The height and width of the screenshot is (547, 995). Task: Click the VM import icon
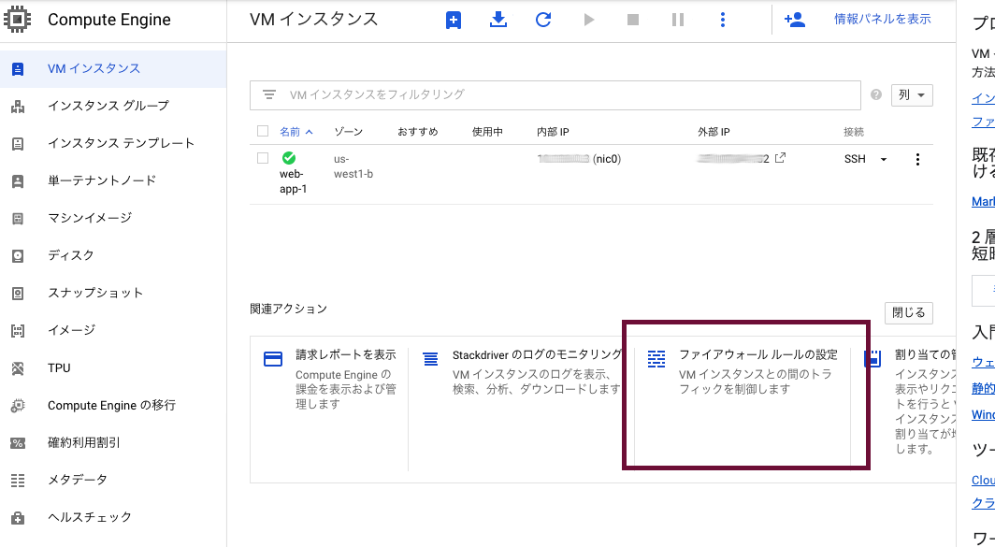click(498, 19)
